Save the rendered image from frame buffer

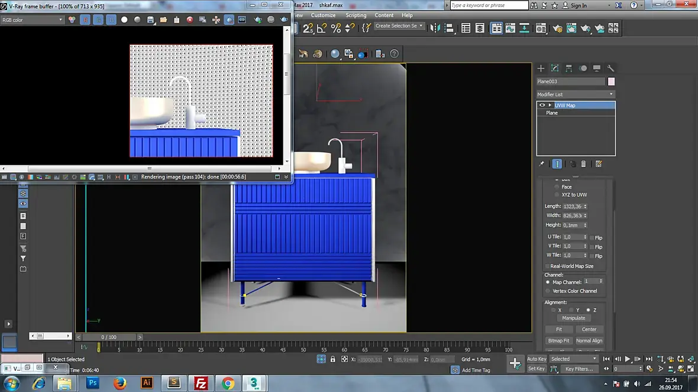click(x=151, y=19)
